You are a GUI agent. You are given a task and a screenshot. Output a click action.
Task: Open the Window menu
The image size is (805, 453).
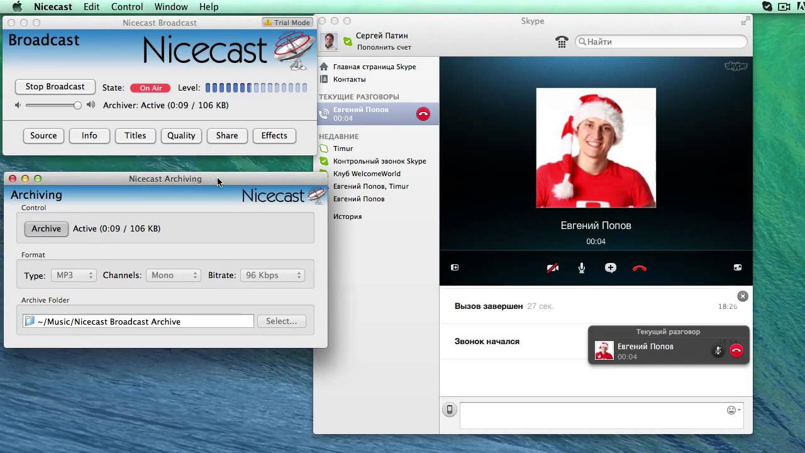[171, 7]
